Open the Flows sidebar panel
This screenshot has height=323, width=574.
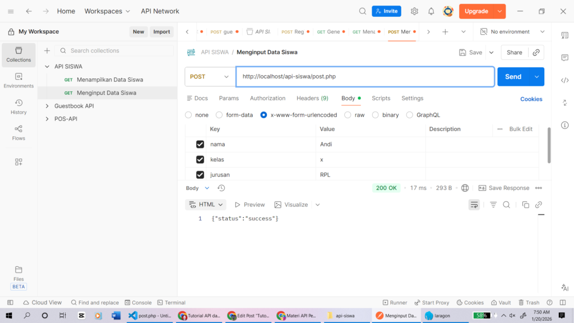[18, 132]
